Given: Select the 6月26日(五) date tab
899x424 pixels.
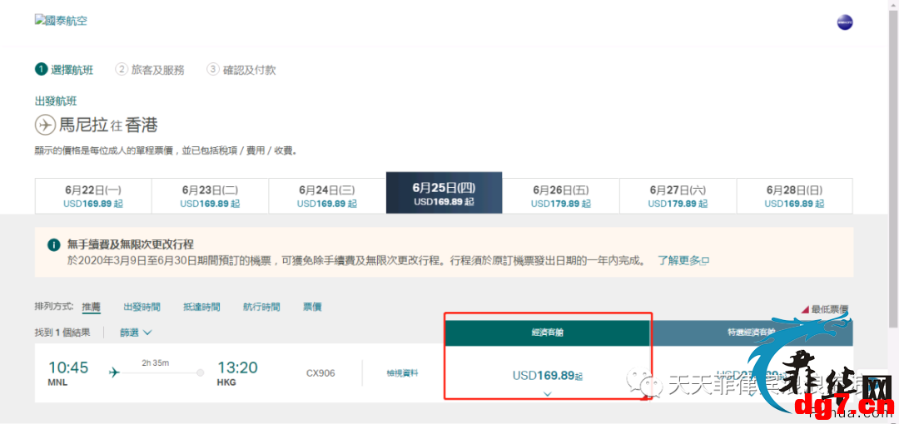Looking at the screenshot, I should coord(561,196).
